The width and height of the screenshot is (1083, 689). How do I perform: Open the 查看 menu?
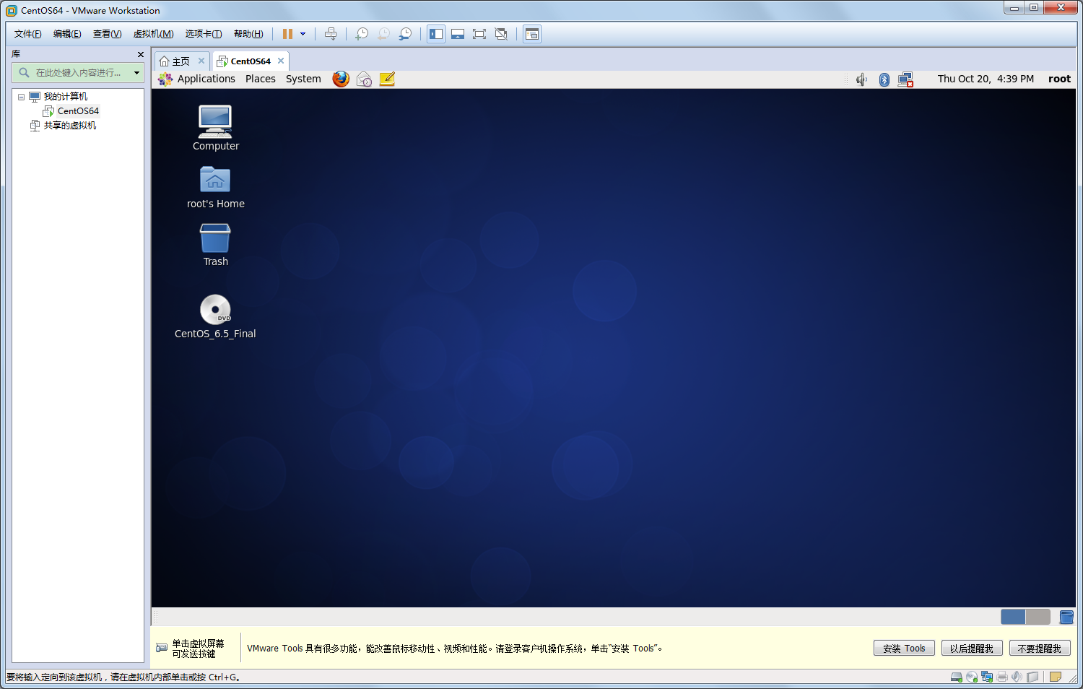point(107,34)
